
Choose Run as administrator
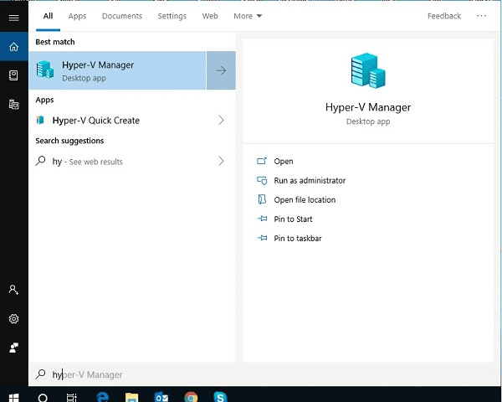[x=310, y=181]
